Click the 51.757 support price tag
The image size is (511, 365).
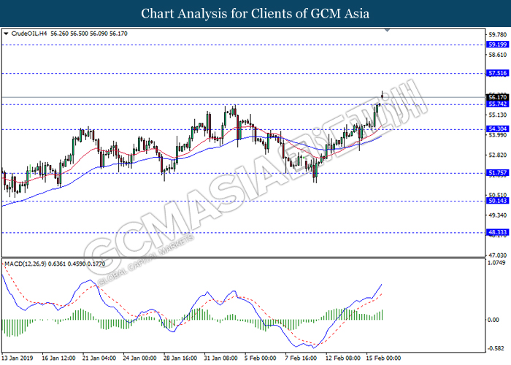click(496, 173)
